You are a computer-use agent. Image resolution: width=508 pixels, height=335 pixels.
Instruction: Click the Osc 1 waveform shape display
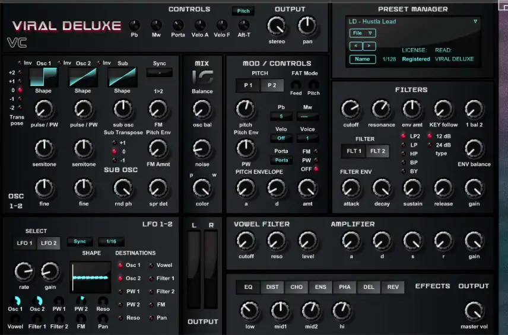pos(44,77)
